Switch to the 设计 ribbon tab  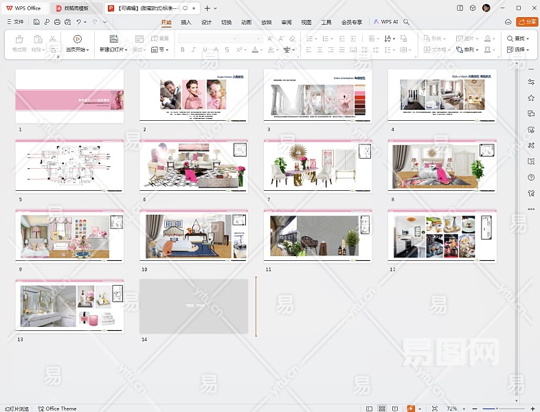point(206,22)
